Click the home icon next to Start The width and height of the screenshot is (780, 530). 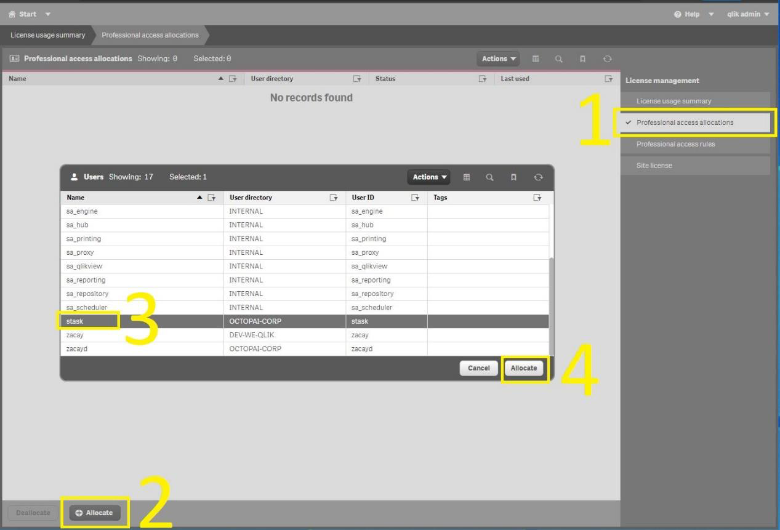pos(11,14)
